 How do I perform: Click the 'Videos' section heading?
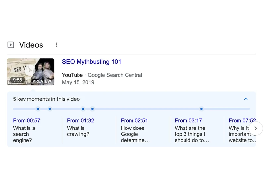point(31,45)
